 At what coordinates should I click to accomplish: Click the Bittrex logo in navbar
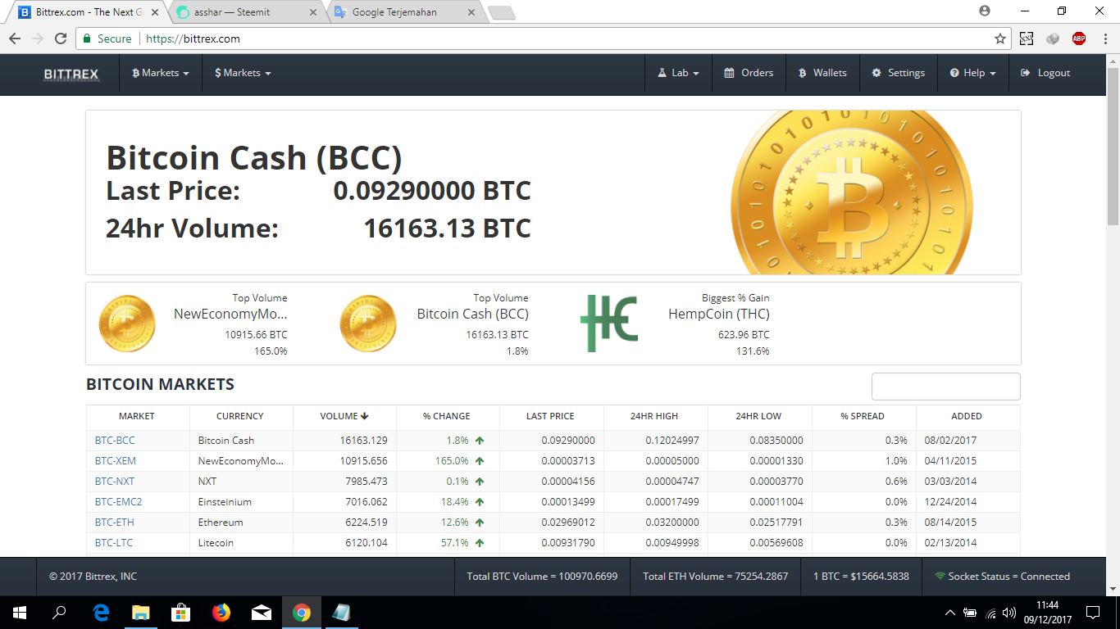[71, 74]
